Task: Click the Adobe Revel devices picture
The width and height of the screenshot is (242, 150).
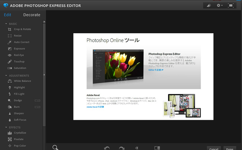Action: pos(182,106)
